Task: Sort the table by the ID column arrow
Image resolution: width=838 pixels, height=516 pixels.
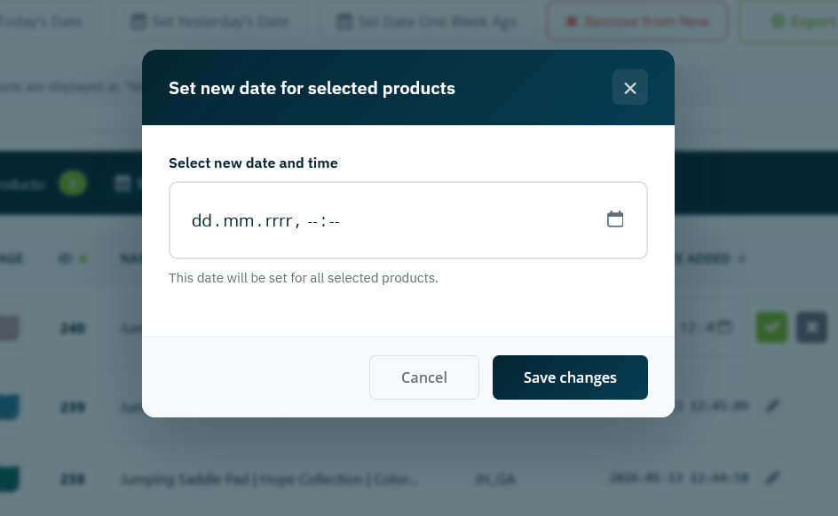Action: (x=85, y=258)
